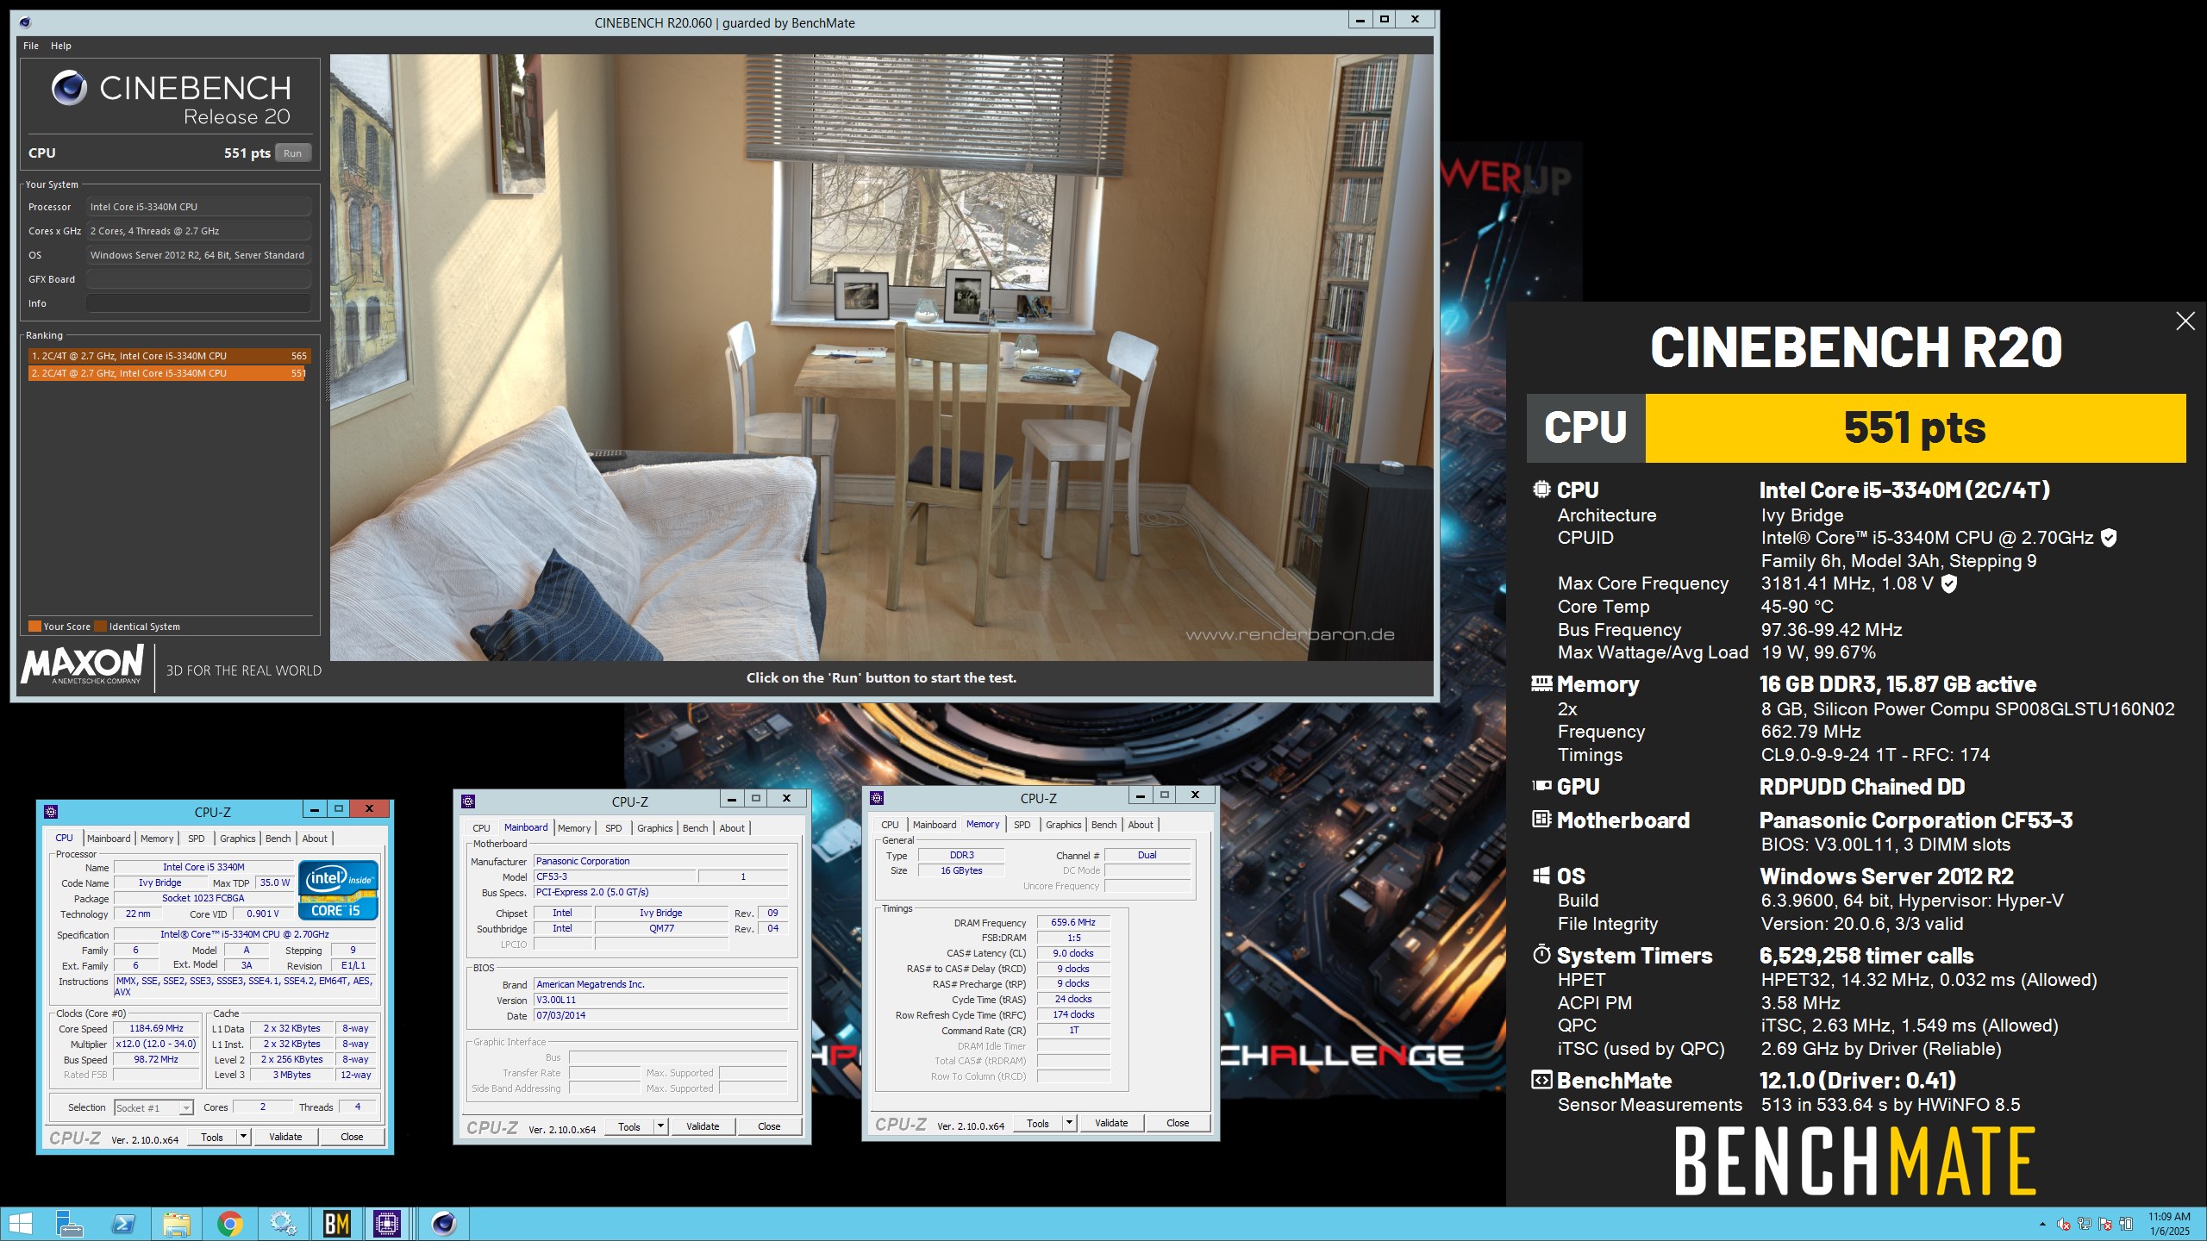2207x1241 pixels.
Task: Click the BenchMate Memory icon
Action: pyautogui.click(x=1541, y=683)
